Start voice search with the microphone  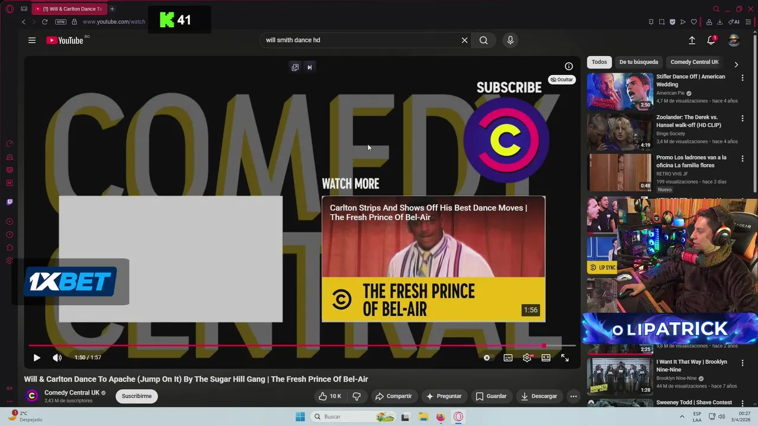[510, 40]
